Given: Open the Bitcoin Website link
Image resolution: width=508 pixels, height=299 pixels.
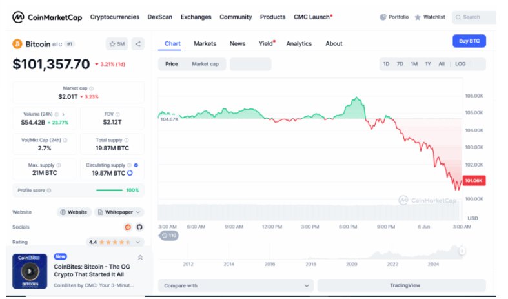Looking at the screenshot, I should [x=74, y=212].
